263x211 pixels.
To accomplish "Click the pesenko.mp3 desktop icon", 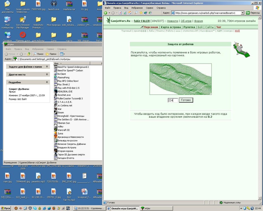I will coord(38,178).
